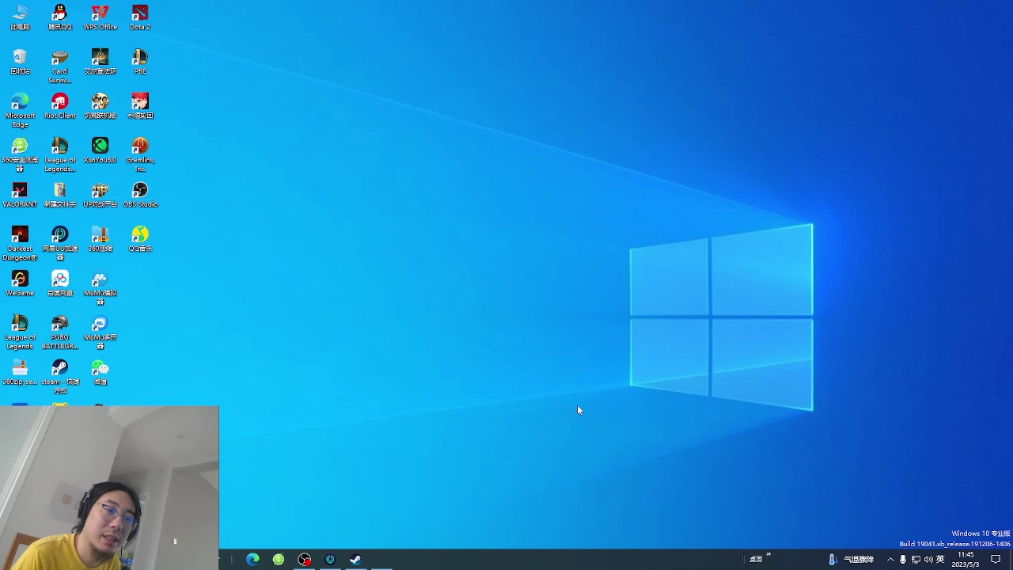Switch to Steam on the taskbar
This screenshot has height=570, width=1013.
pyautogui.click(x=355, y=560)
